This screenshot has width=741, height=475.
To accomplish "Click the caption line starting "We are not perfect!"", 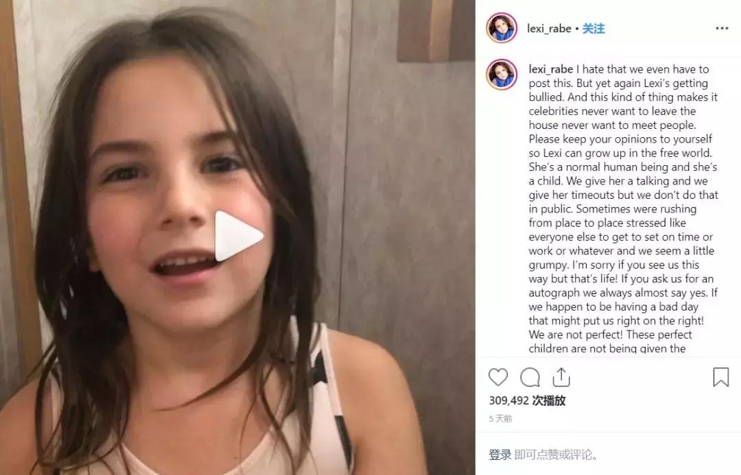I will tap(610, 334).
